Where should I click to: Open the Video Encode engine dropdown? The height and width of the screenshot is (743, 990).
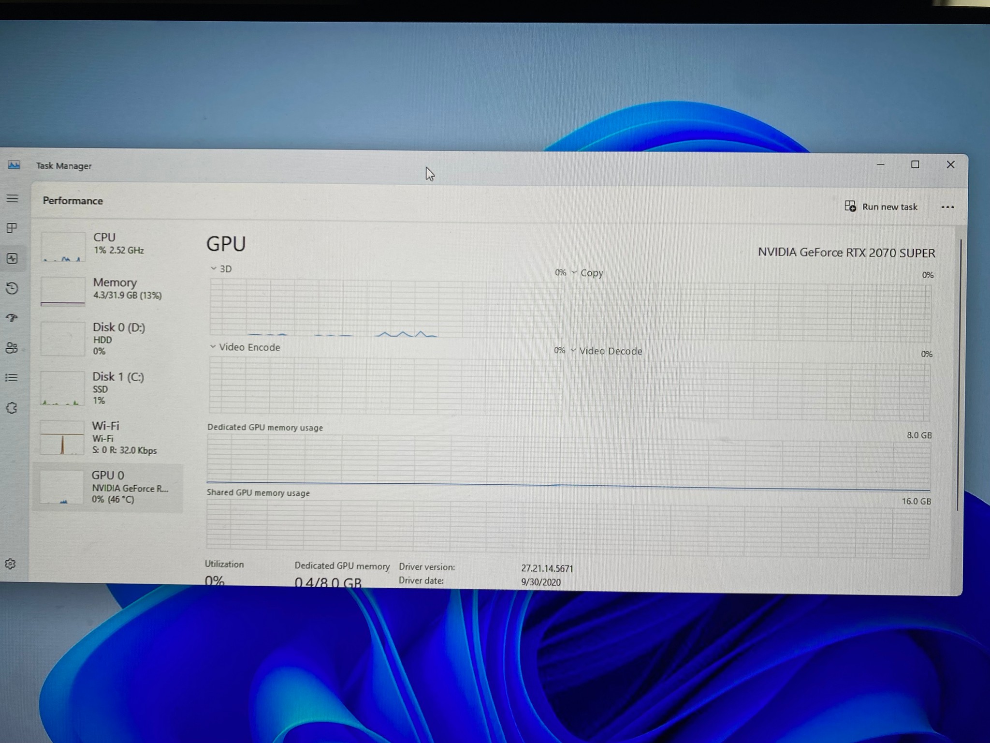coord(245,347)
